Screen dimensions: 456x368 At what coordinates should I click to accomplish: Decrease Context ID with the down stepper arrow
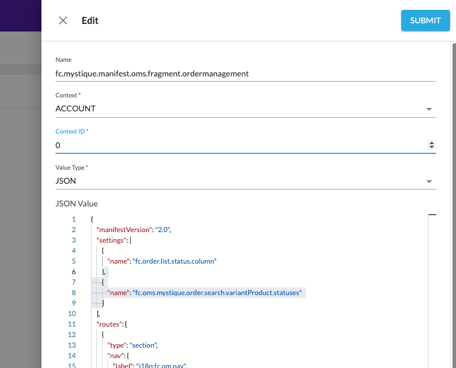click(431, 148)
